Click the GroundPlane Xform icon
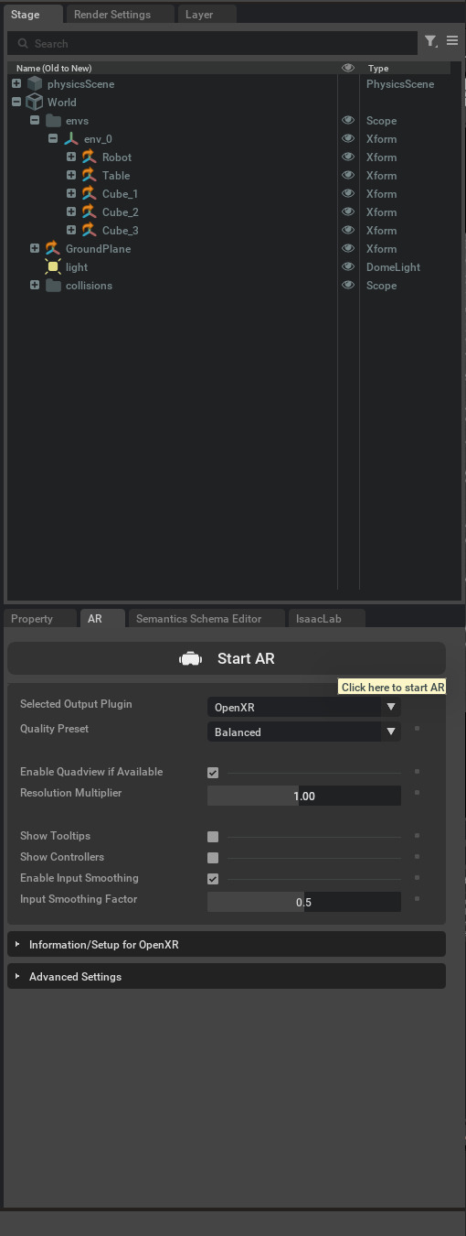The image size is (466, 1236). (x=52, y=248)
